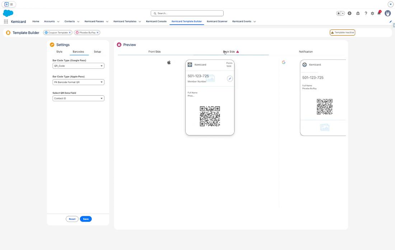Click the Phoebe Buffay pill

[x=87, y=33]
